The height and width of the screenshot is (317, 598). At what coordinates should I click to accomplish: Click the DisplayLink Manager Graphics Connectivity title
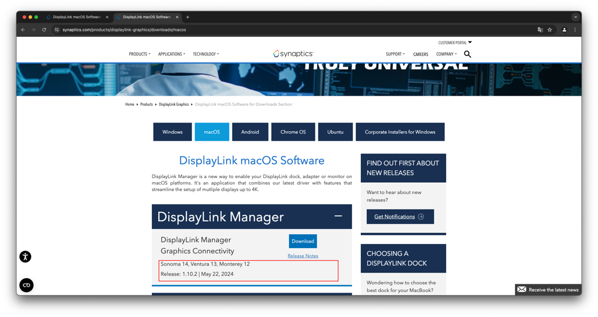[197, 245]
